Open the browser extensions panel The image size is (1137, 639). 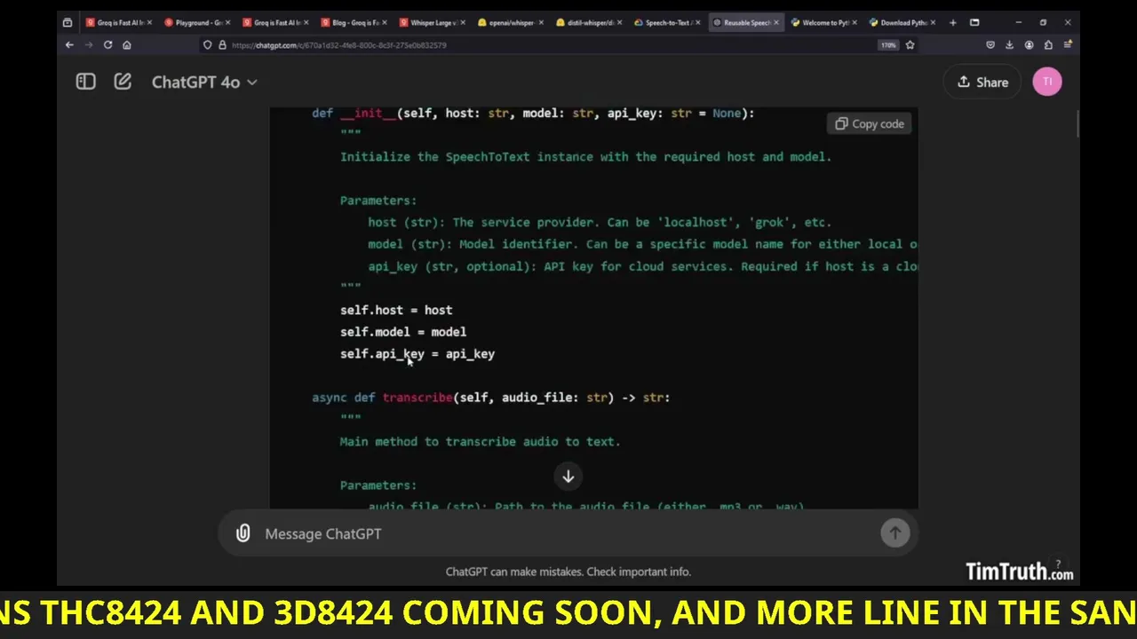pyautogui.click(x=1048, y=44)
